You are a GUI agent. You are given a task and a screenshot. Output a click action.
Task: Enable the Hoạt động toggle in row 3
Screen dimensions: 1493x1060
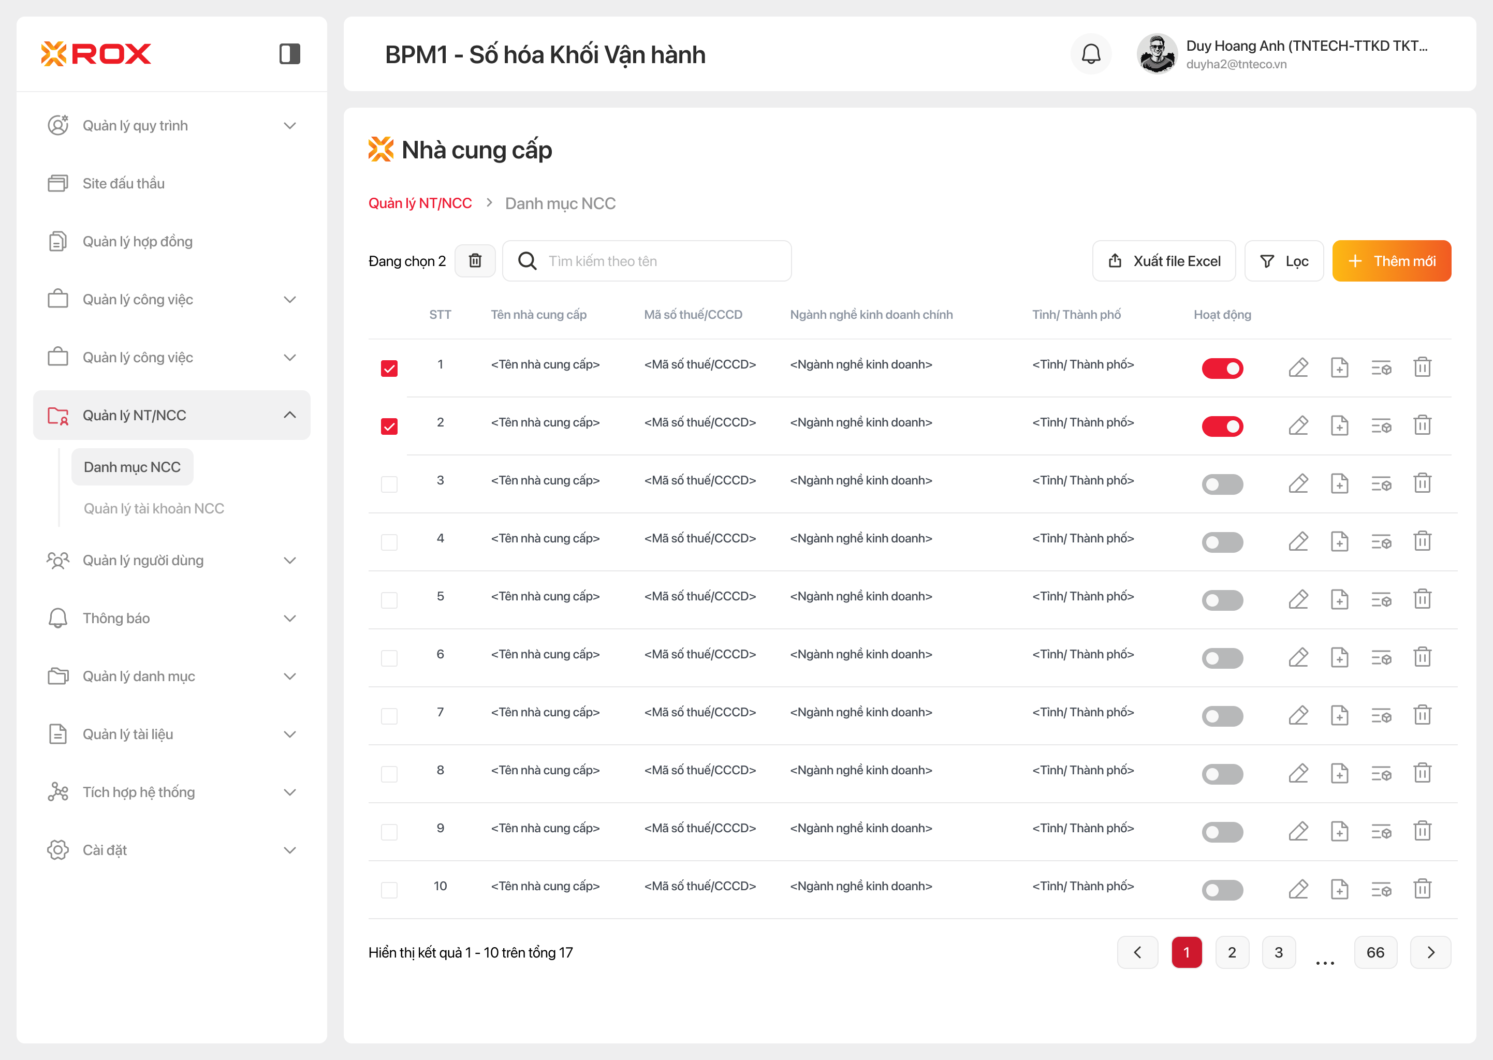click(x=1222, y=484)
